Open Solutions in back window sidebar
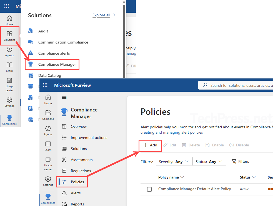 (9, 36)
